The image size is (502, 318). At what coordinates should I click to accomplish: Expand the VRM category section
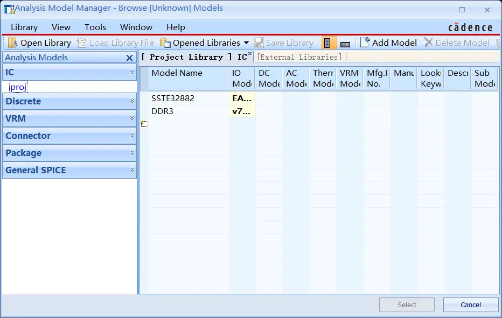(x=132, y=118)
